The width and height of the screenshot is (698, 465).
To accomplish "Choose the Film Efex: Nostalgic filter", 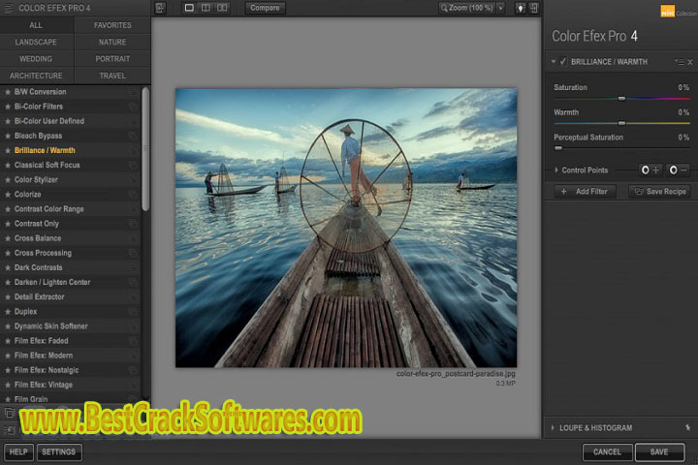I will coord(71,370).
